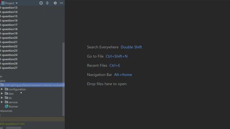Open the Project panel settings gear
Image resolution: width=230 pixels, height=129 pixels.
[55, 3]
